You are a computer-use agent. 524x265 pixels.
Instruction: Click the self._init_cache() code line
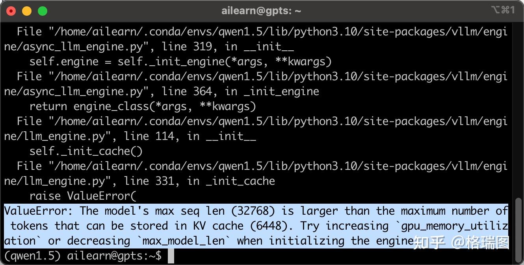click(x=86, y=151)
